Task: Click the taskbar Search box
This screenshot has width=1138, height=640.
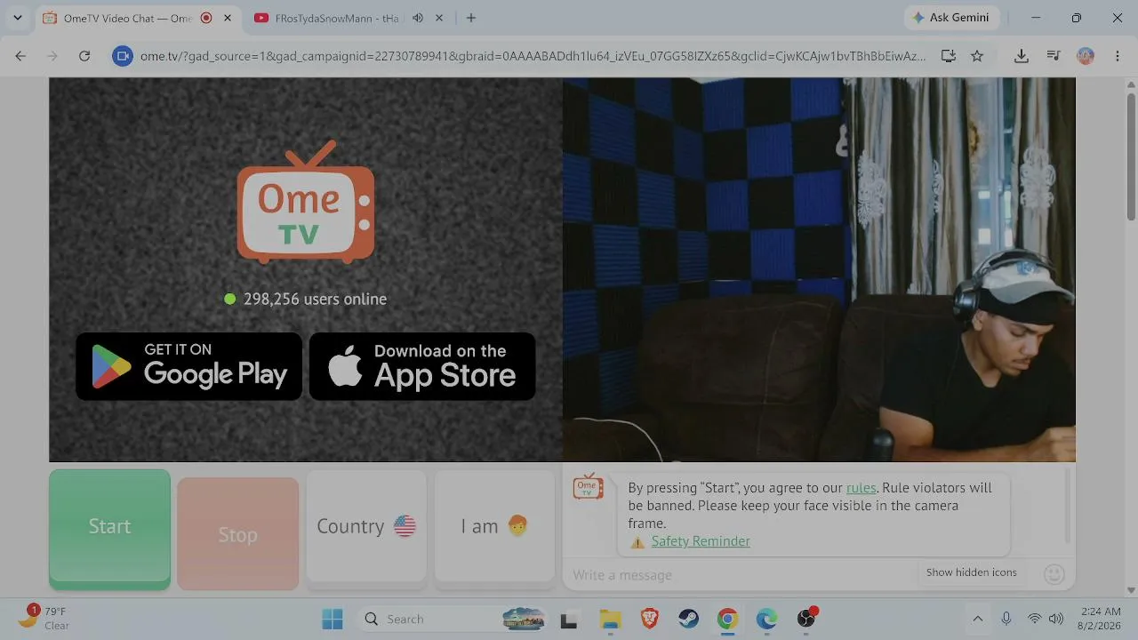Action: coord(453,619)
